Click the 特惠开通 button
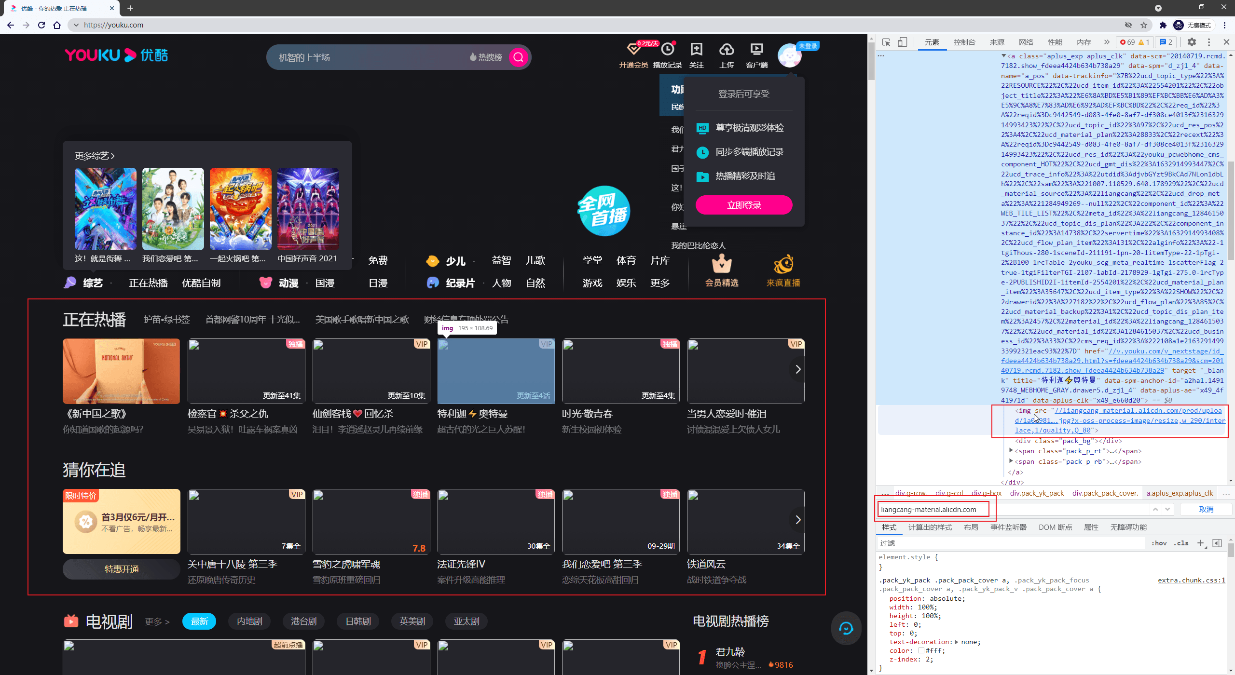 [x=122, y=569]
